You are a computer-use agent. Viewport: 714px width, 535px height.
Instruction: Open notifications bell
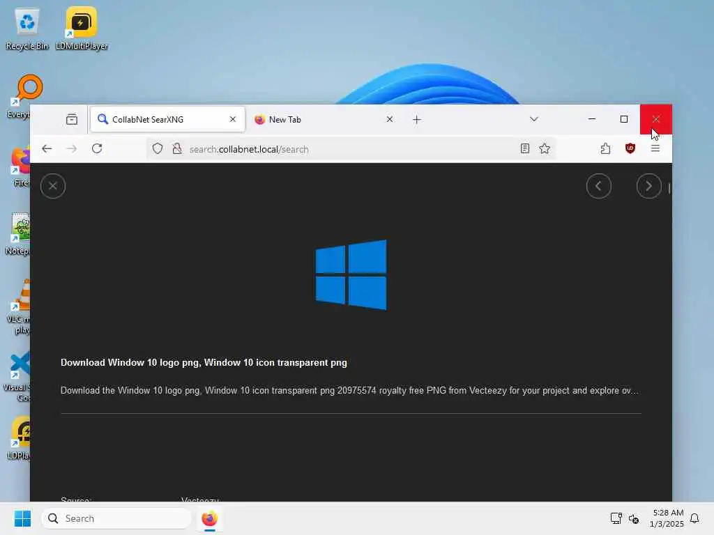pos(694,518)
